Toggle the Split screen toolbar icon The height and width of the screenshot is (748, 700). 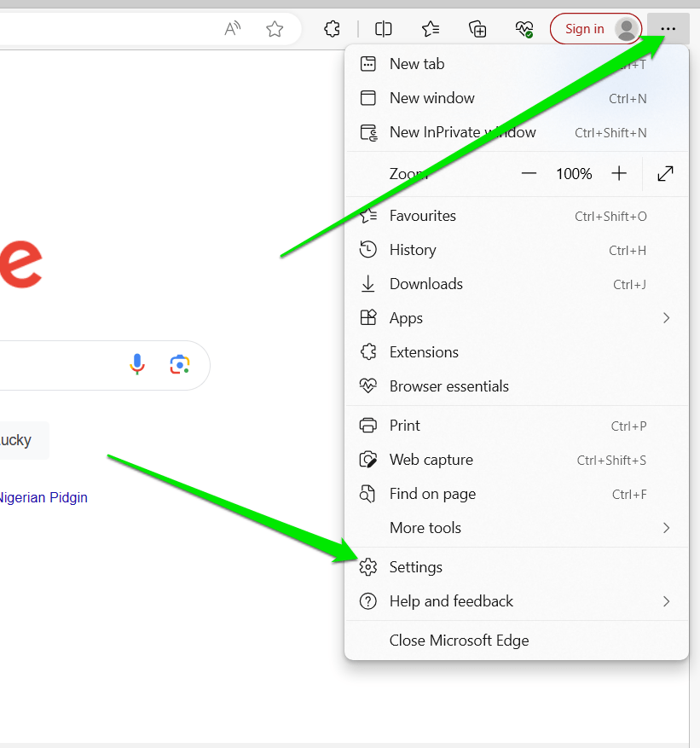point(384,29)
